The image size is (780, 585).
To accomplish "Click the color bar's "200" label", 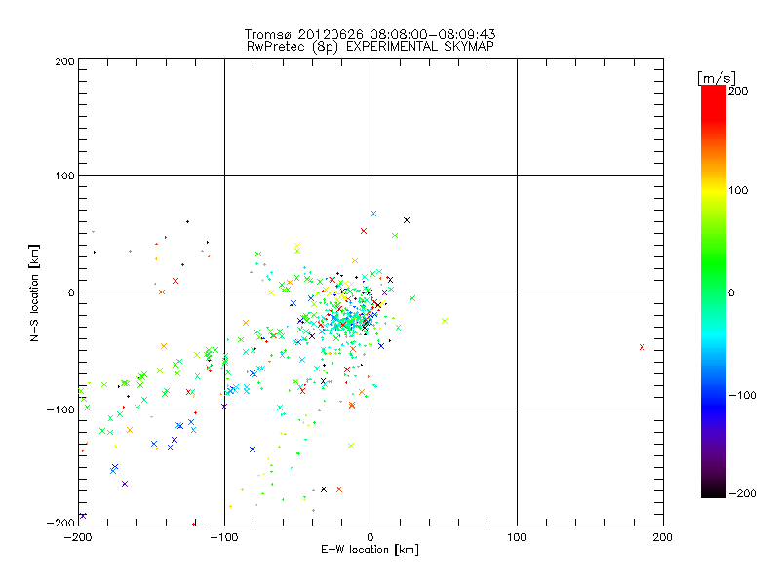I will 738,91.
